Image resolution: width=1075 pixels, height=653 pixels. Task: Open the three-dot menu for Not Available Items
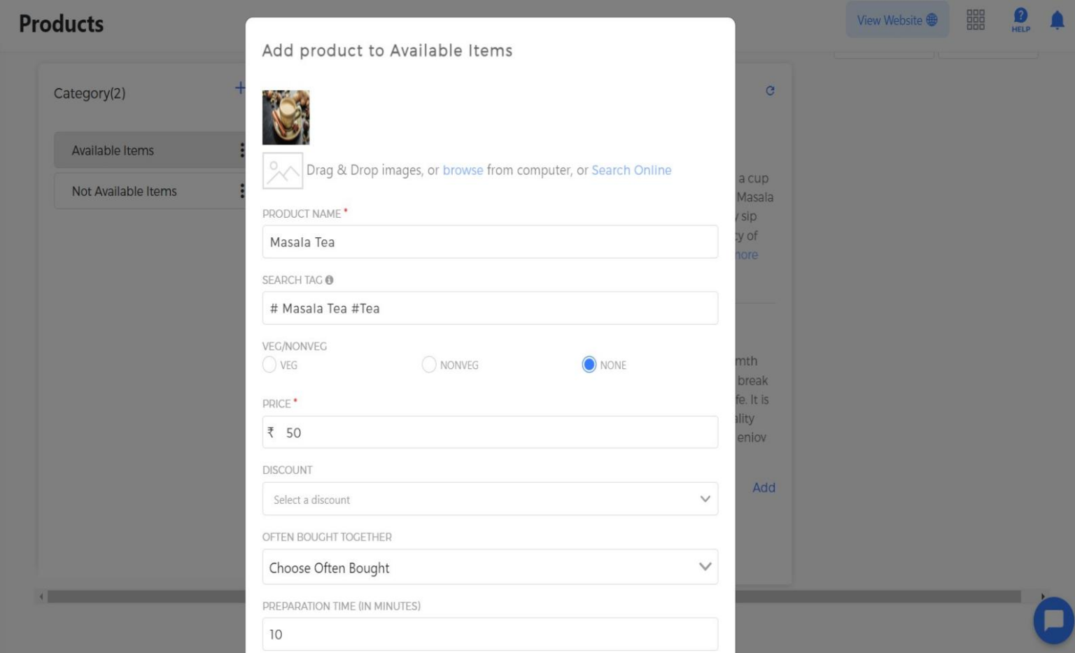coord(243,190)
